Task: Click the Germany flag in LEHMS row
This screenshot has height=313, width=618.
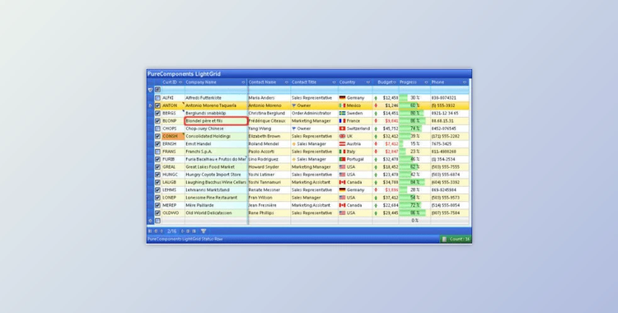Action: (342, 190)
